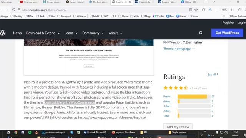
Task: Switch to the Create voiceover tab
Action: tap(52, 2)
